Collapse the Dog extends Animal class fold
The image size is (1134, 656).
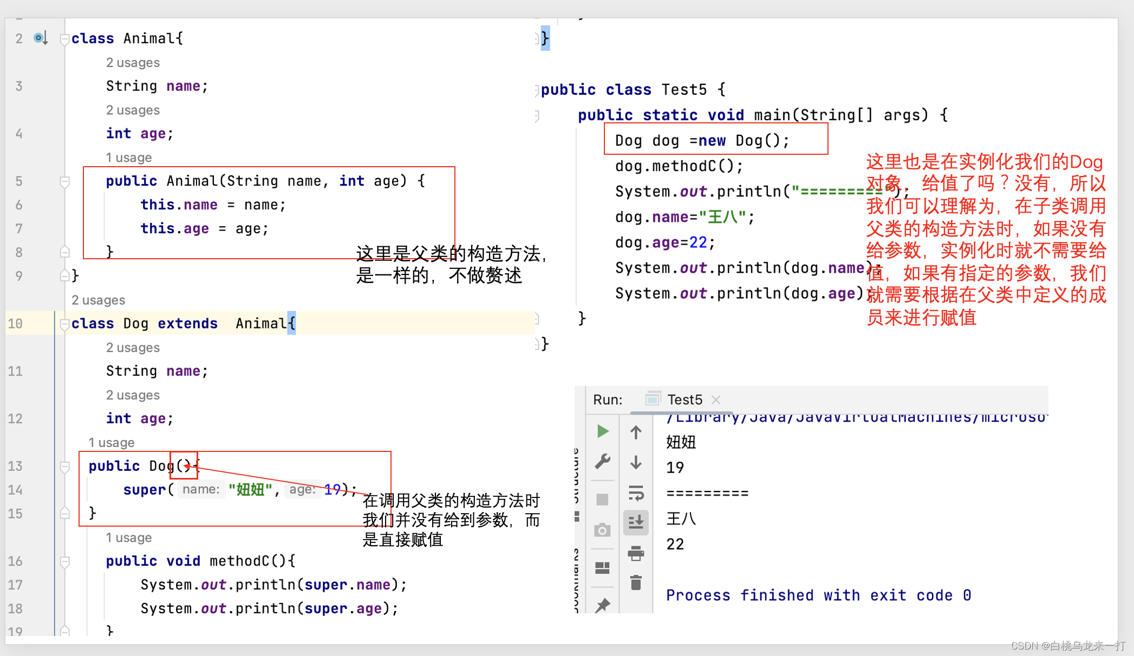click(x=64, y=324)
